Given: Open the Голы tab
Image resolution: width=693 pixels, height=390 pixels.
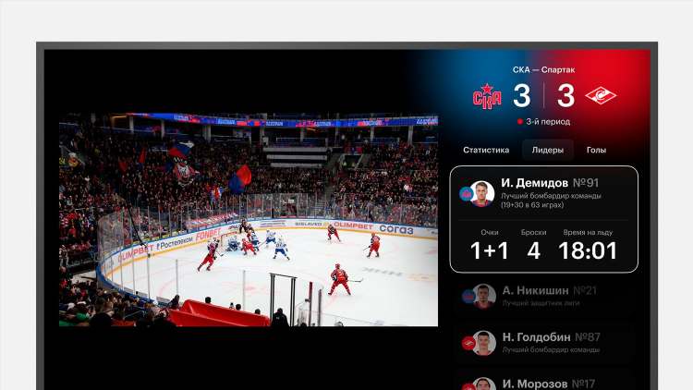Looking at the screenshot, I should [596, 150].
